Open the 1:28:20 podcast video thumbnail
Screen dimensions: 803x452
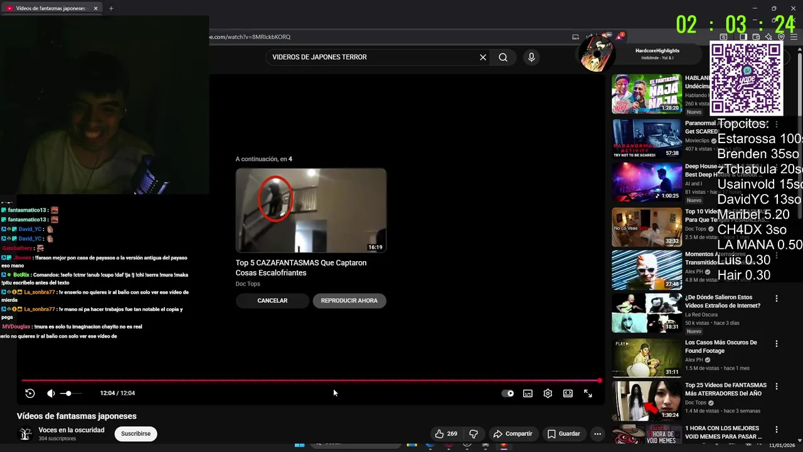pos(647,94)
